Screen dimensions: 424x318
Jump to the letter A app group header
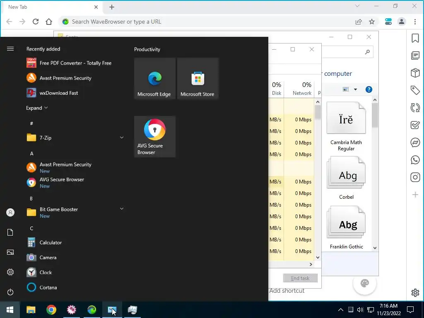tap(31, 154)
